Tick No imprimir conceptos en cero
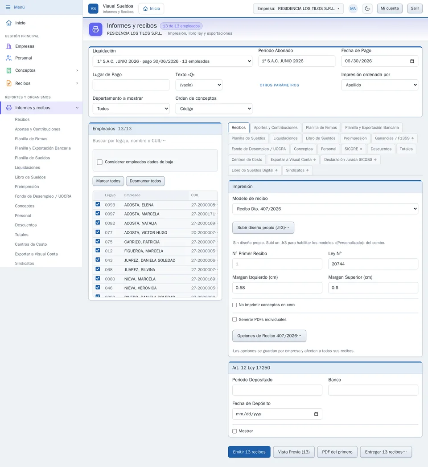 tap(235, 305)
